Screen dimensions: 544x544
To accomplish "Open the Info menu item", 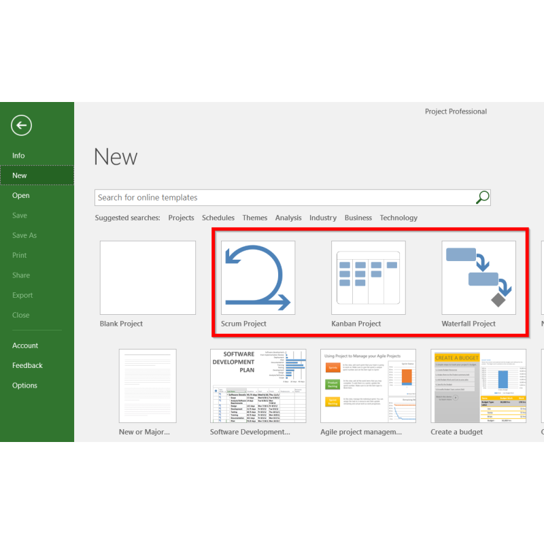I will coord(18,156).
